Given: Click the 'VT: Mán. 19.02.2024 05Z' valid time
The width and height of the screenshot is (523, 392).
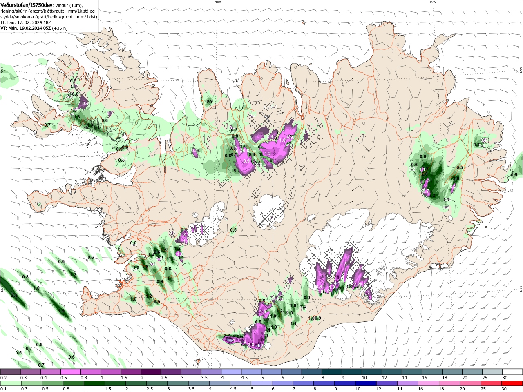Looking at the screenshot, I should [26, 29].
